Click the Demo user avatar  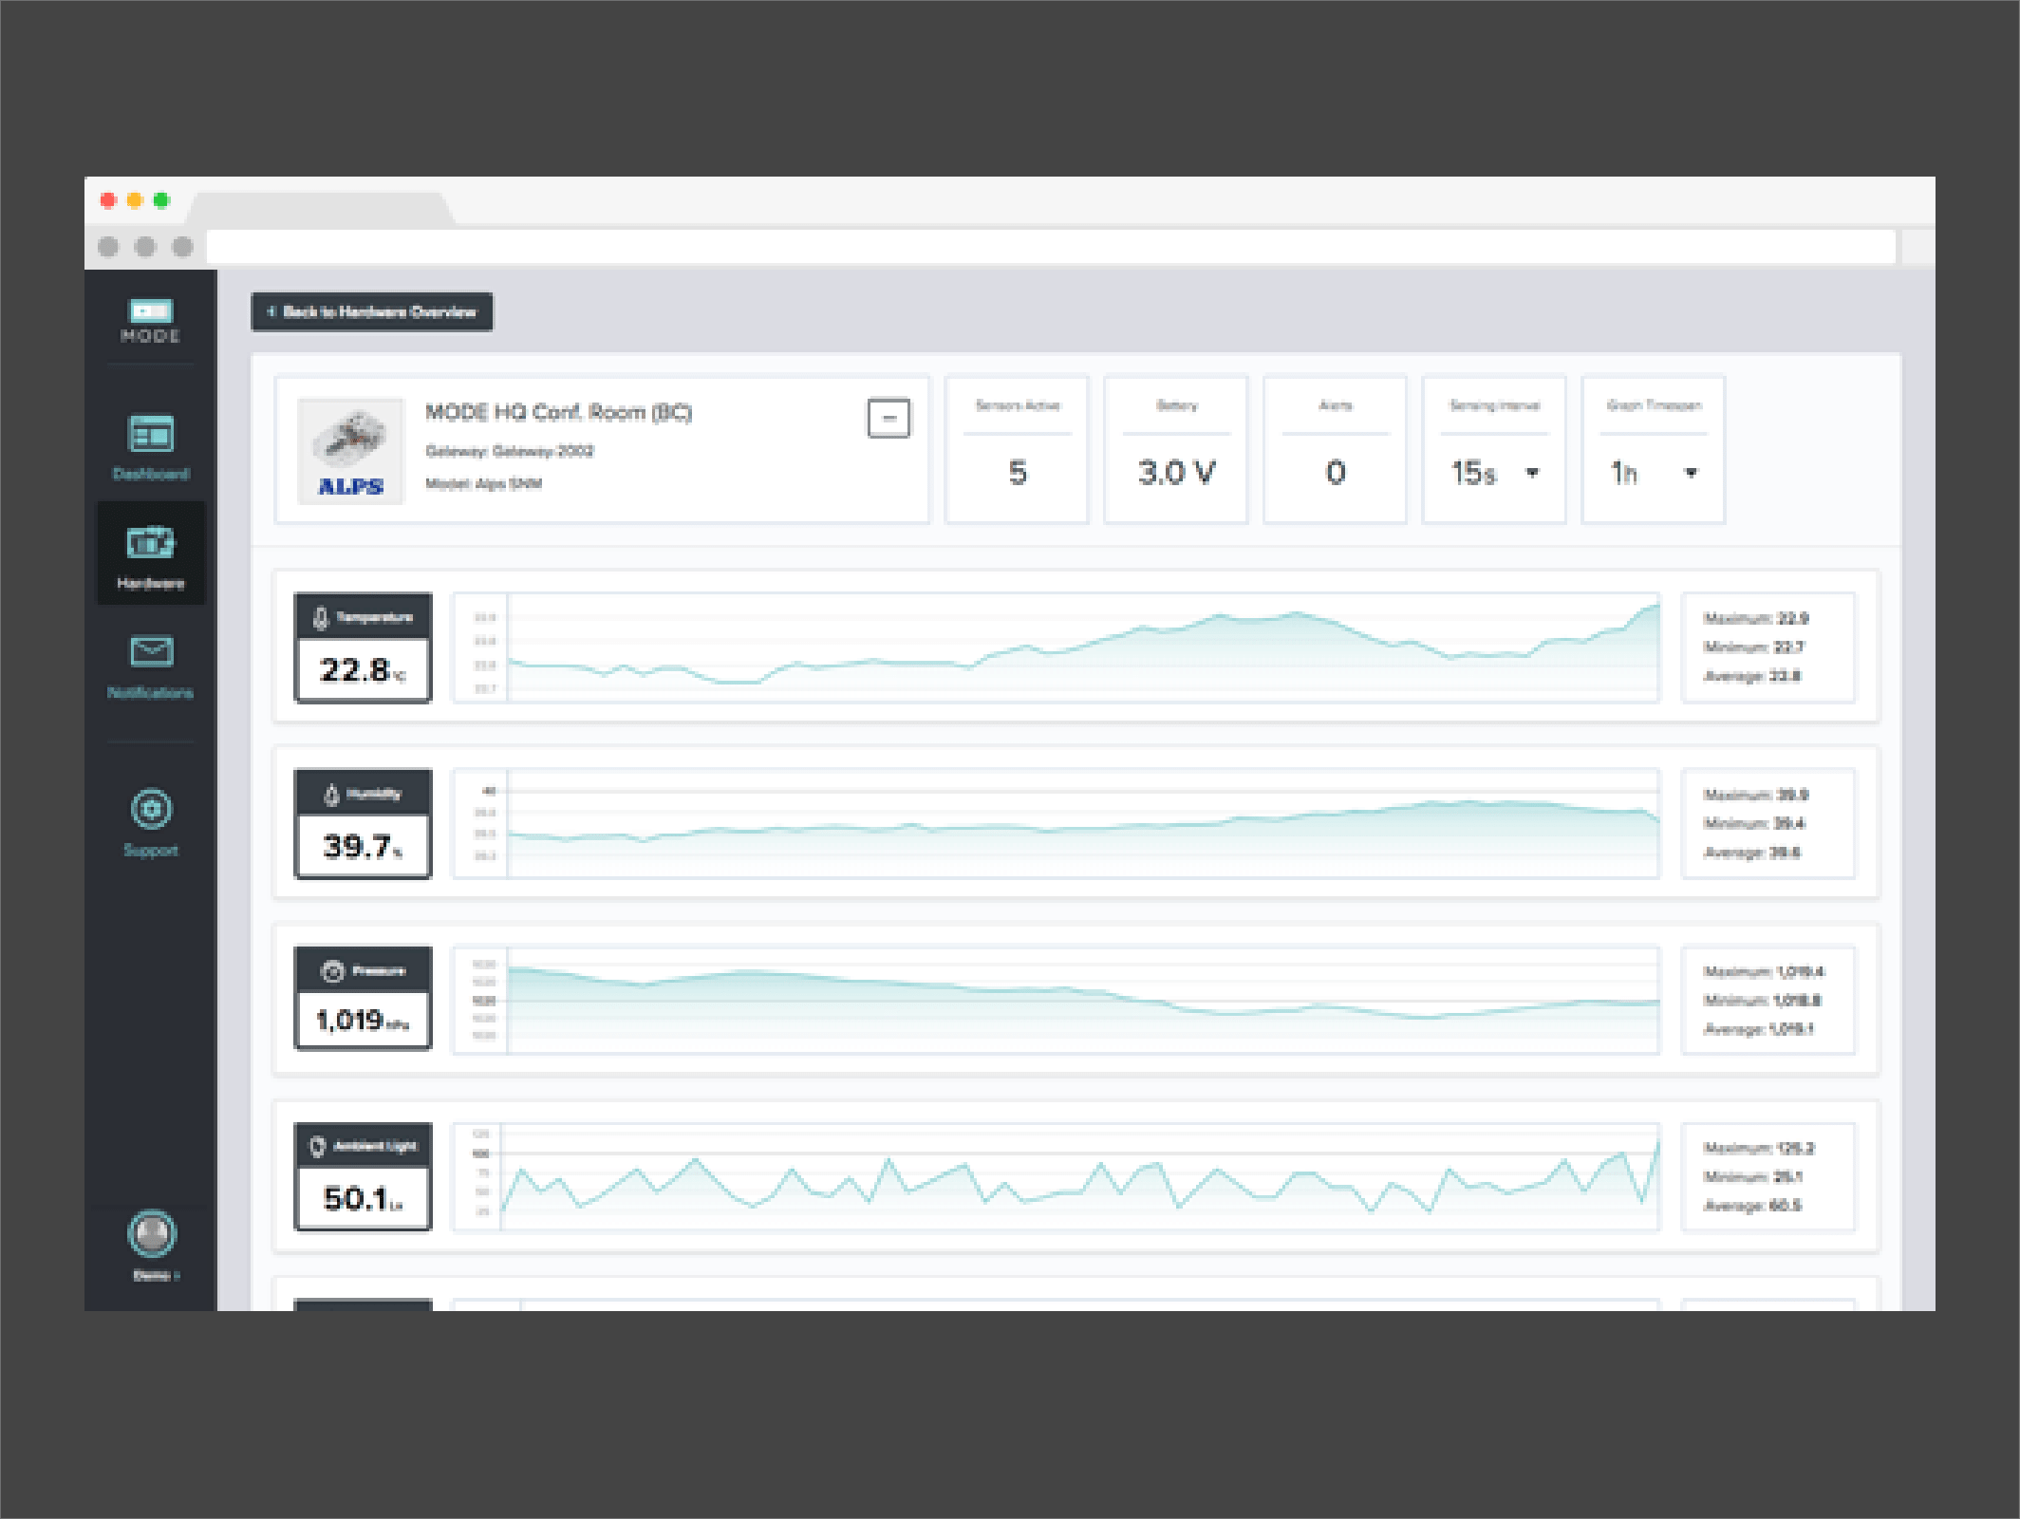[152, 1234]
